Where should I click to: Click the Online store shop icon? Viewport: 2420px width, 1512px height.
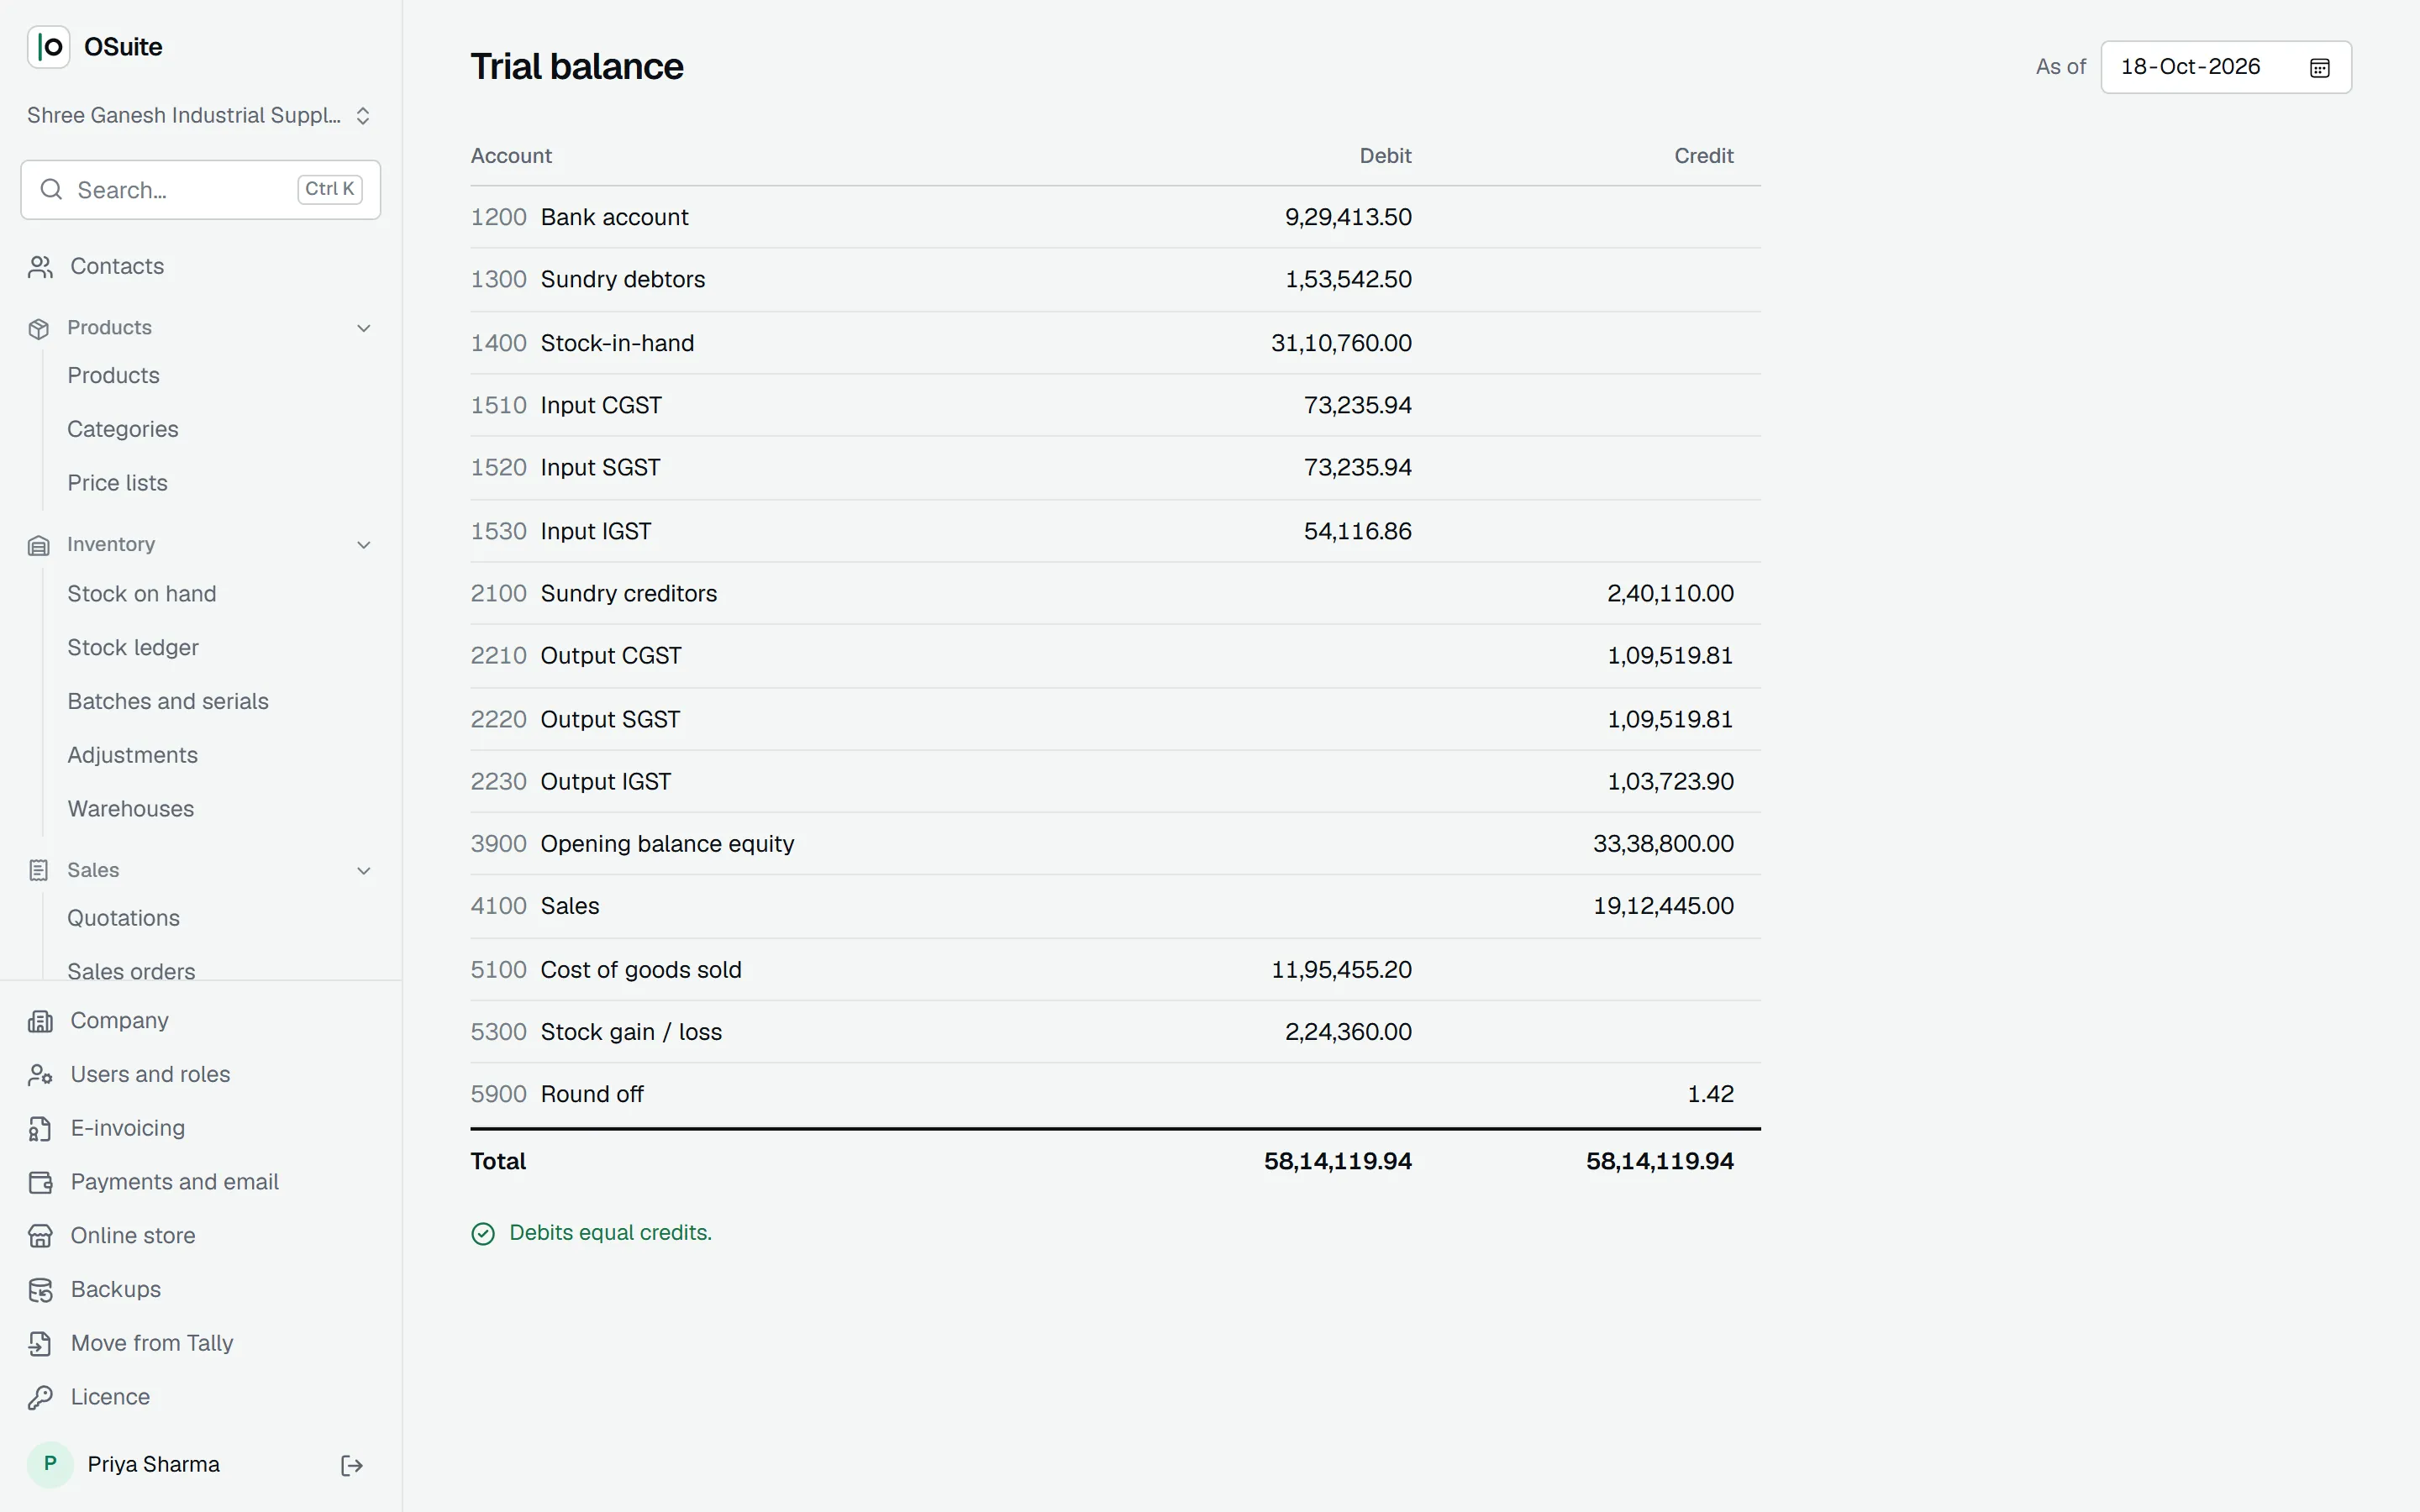pos(40,1236)
